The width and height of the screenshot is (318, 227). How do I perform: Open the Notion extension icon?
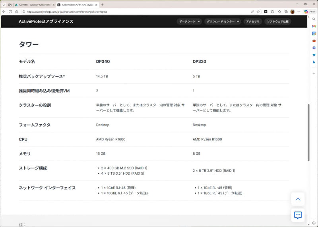(266, 12)
